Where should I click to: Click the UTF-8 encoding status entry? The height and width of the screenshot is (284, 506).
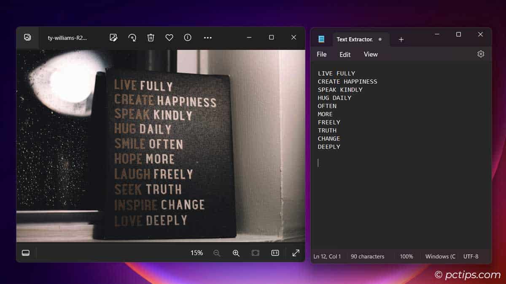click(471, 256)
